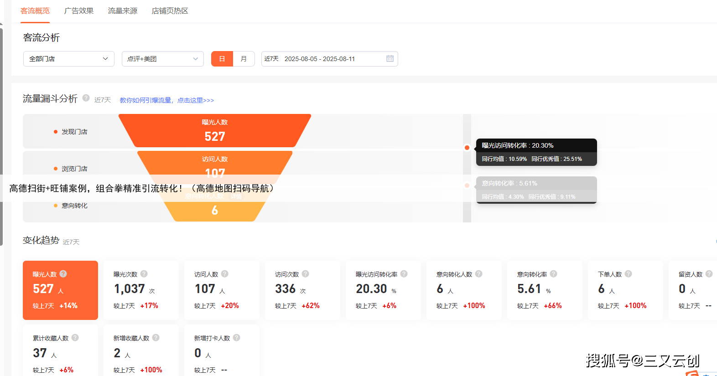Switch to 日 (daily) view toggle
The width and height of the screenshot is (717, 376).
point(222,59)
